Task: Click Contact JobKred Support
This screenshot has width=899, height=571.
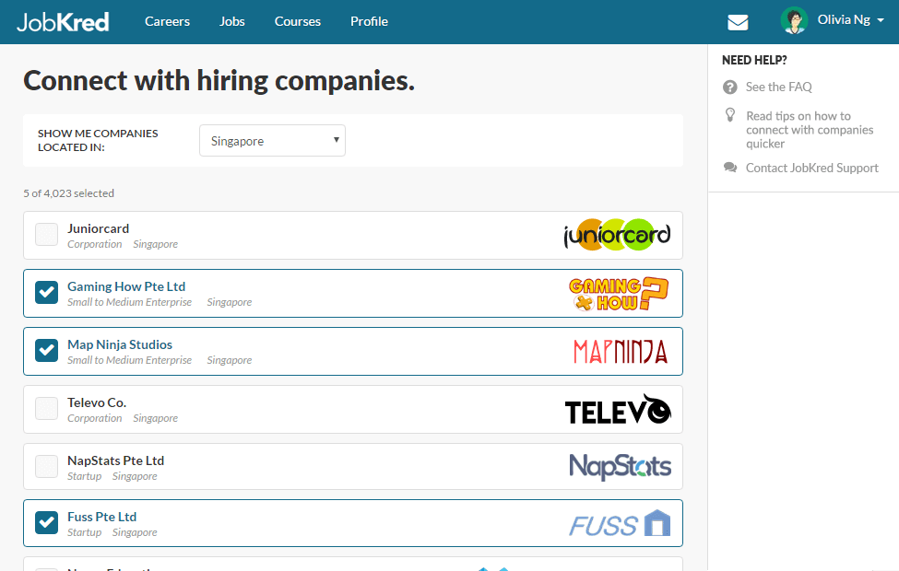Action: coord(811,168)
